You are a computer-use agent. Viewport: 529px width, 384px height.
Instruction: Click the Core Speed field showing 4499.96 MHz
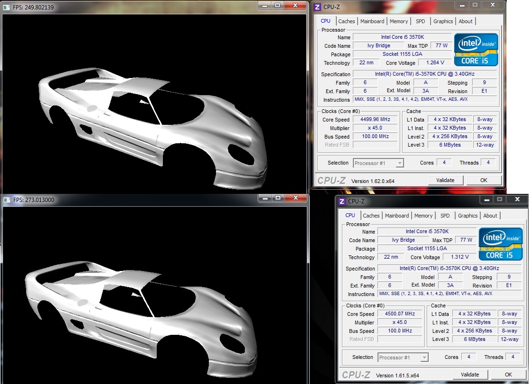pos(376,120)
